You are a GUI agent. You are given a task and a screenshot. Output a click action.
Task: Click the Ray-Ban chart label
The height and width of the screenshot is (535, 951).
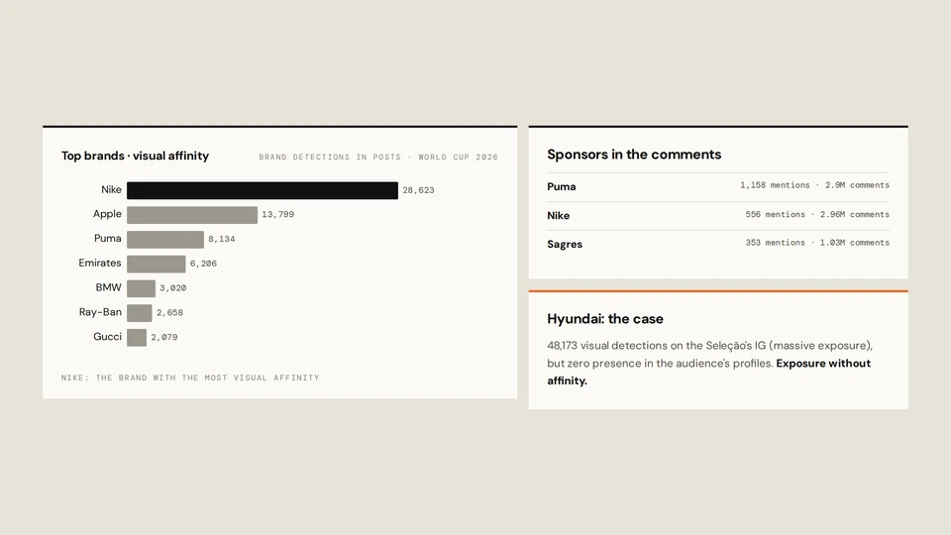[100, 312]
